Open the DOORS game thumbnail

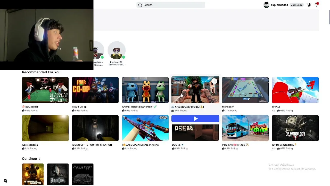click(x=195, y=132)
